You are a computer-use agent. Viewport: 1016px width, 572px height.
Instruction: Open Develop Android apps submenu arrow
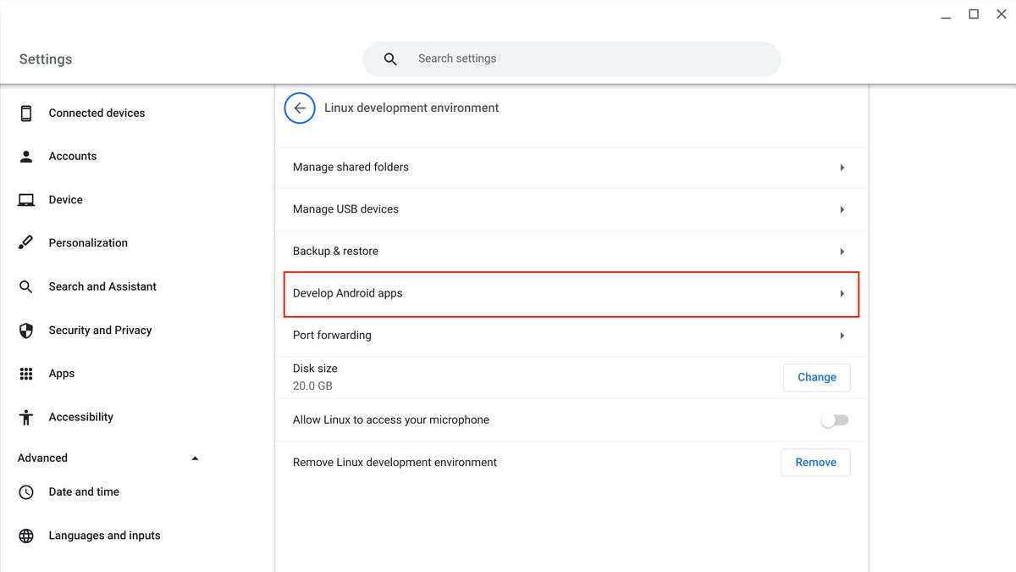(x=842, y=294)
